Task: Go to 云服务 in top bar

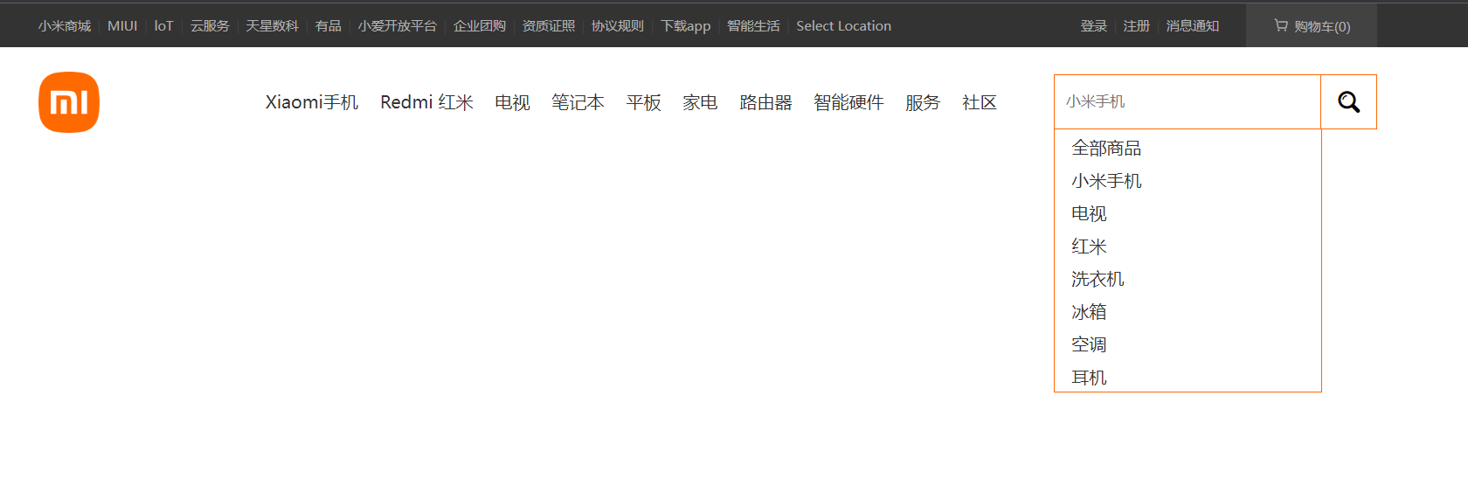Action: [210, 26]
